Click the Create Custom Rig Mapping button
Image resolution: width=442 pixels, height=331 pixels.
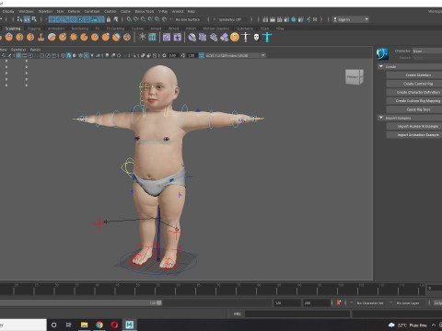414,101
